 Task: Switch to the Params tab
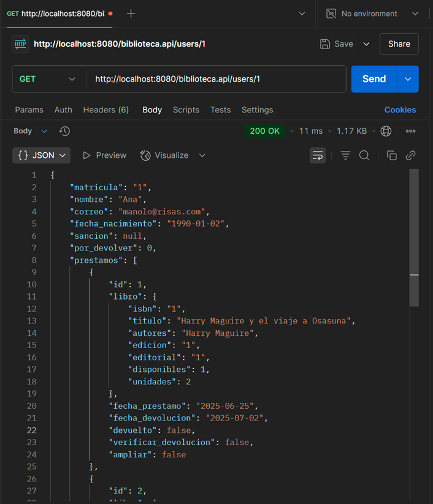[29, 110]
